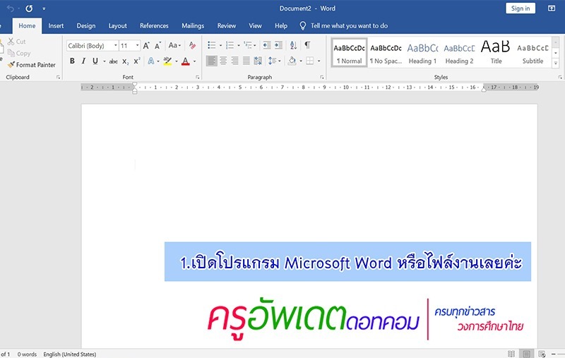The image size is (565, 358).
Task: Toggle Show/Hide paragraph marks
Action: 307,45
